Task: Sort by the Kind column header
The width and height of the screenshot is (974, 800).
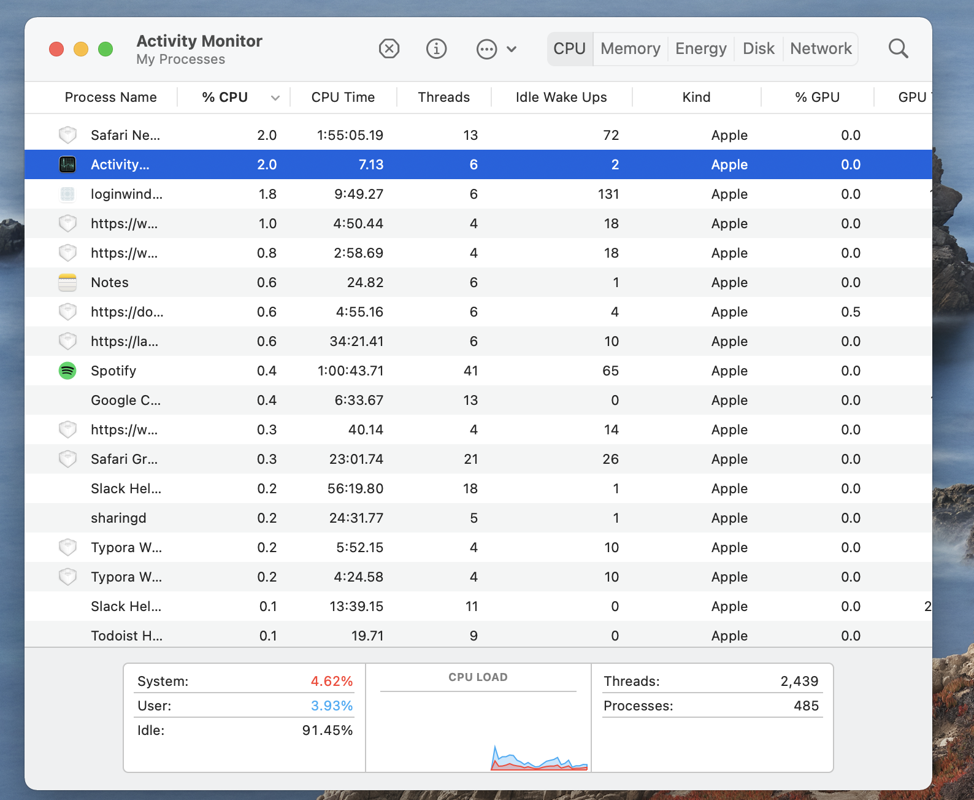Action: (x=696, y=97)
